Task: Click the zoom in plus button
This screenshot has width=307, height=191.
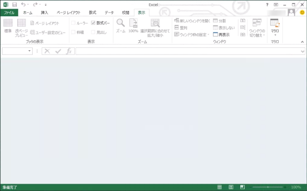Action: point(285,187)
